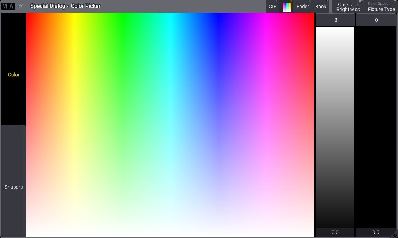
Task: Open the Color tab
Action: click(x=14, y=75)
